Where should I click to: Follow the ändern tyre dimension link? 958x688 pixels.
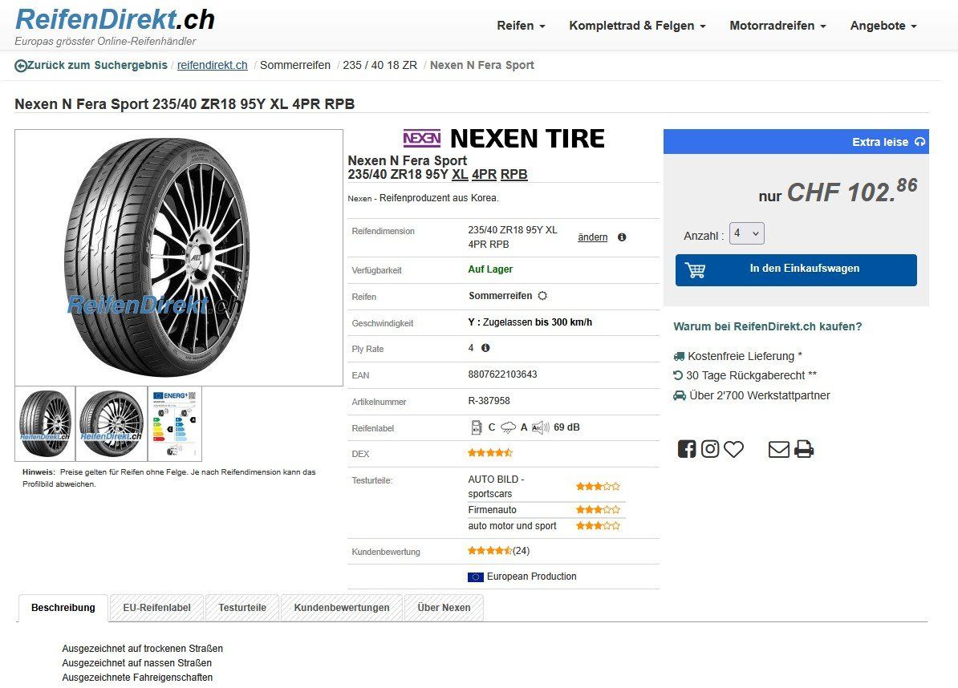point(593,237)
